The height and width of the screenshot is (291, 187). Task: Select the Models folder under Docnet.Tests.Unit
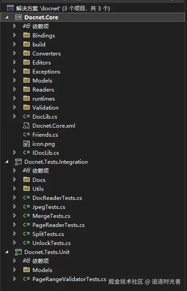tap(42, 270)
